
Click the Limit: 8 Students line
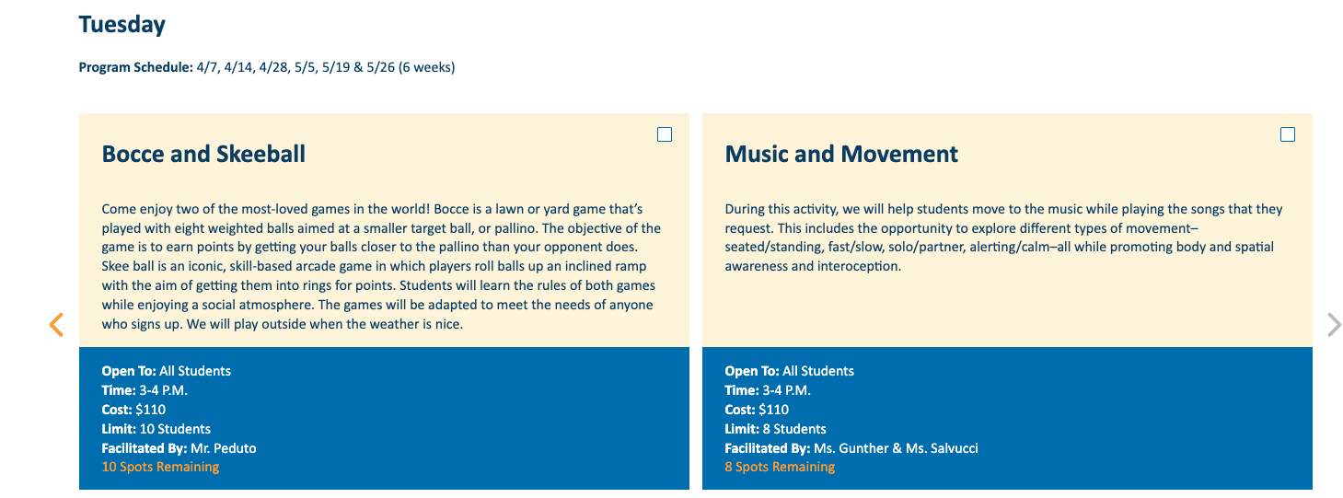click(x=776, y=429)
